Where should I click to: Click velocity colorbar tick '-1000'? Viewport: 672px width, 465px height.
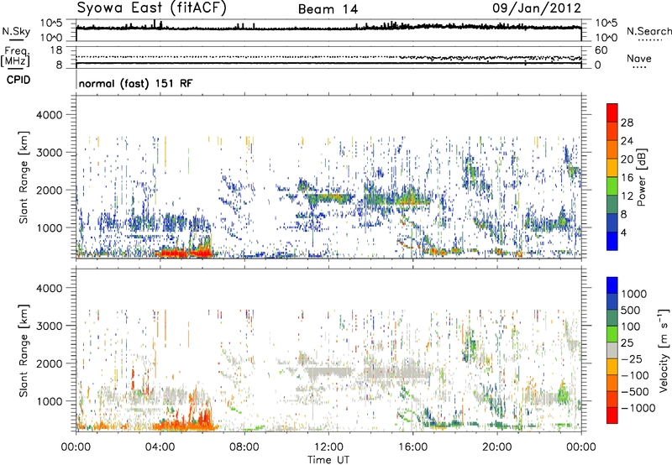[638, 408]
